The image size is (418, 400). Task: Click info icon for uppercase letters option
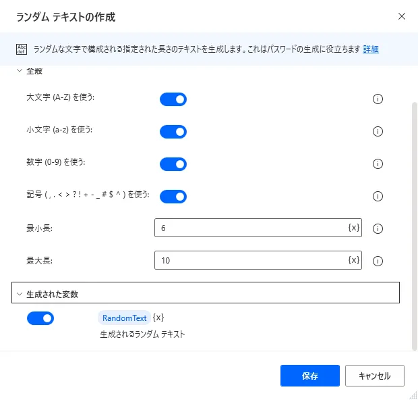pos(378,99)
